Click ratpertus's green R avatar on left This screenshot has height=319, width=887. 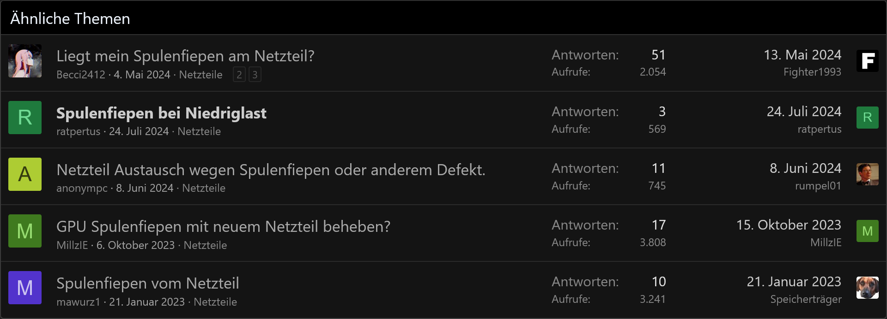(25, 118)
